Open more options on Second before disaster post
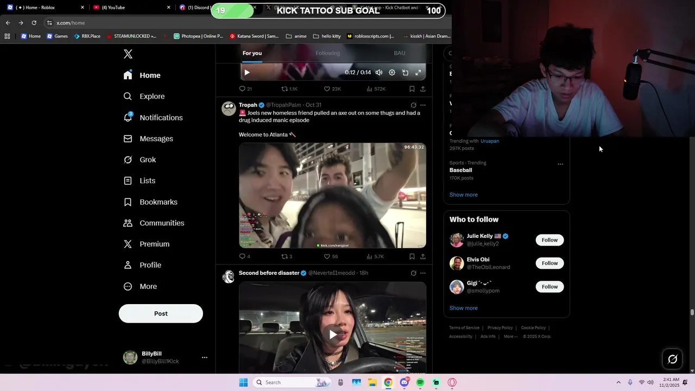Screen dimensions: 695x391 click(x=423, y=273)
